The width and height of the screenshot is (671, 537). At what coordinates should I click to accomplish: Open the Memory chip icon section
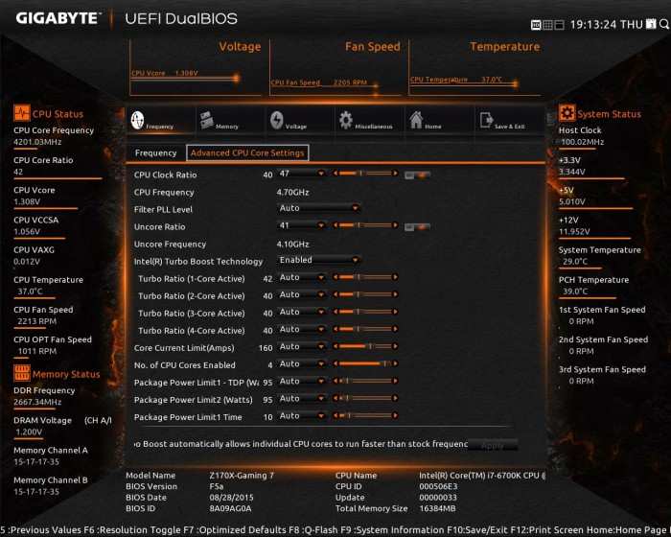coord(207,120)
